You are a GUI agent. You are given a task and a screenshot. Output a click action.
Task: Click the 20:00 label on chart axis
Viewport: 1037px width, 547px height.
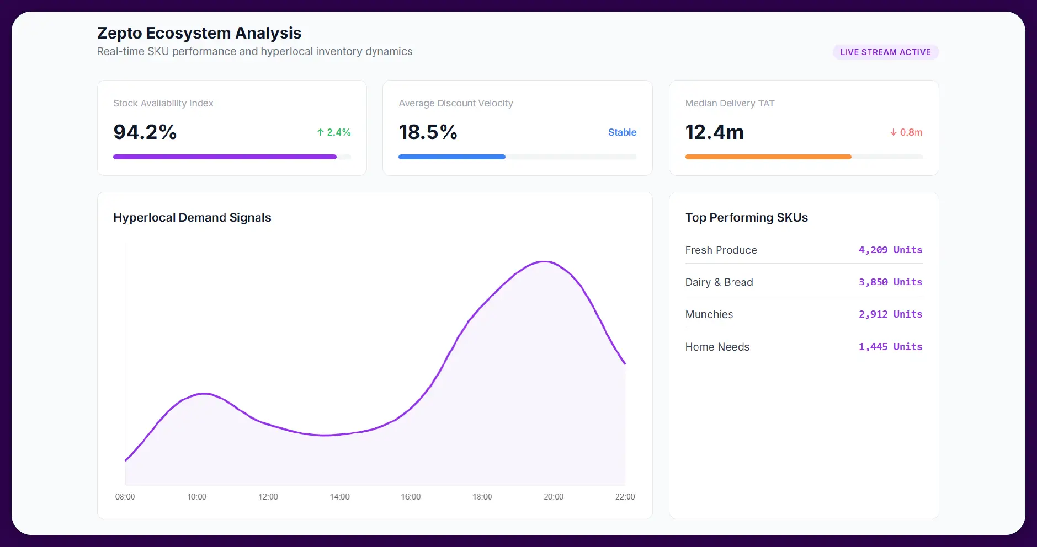[x=554, y=497]
